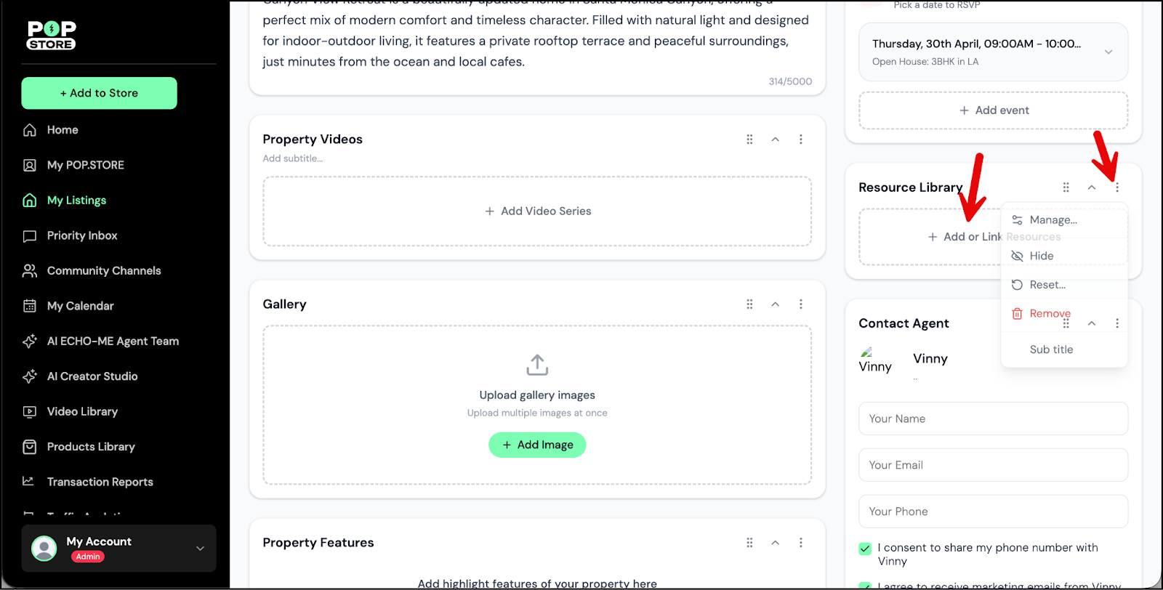The image size is (1163, 590).
Task: Click the Gallery upload images icon
Action: [537, 365]
